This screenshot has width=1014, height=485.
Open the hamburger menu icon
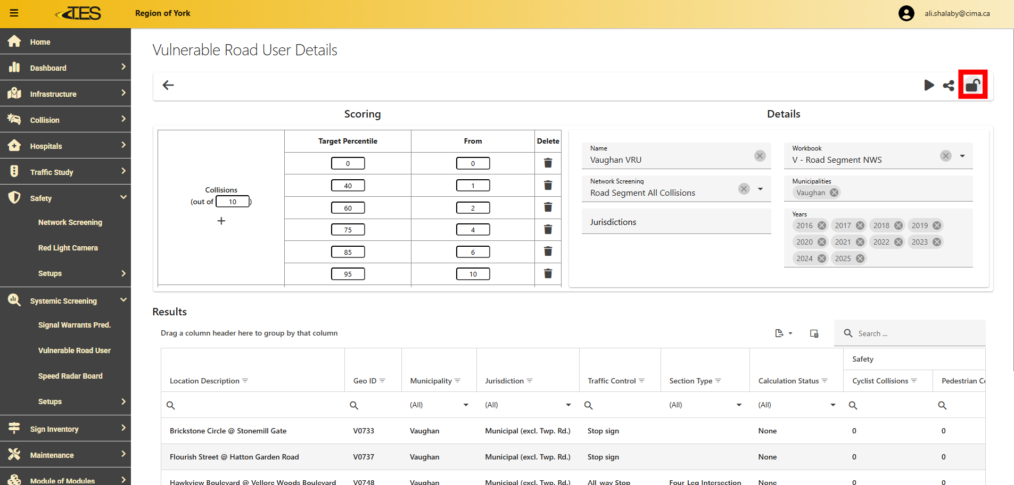coord(14,13)
